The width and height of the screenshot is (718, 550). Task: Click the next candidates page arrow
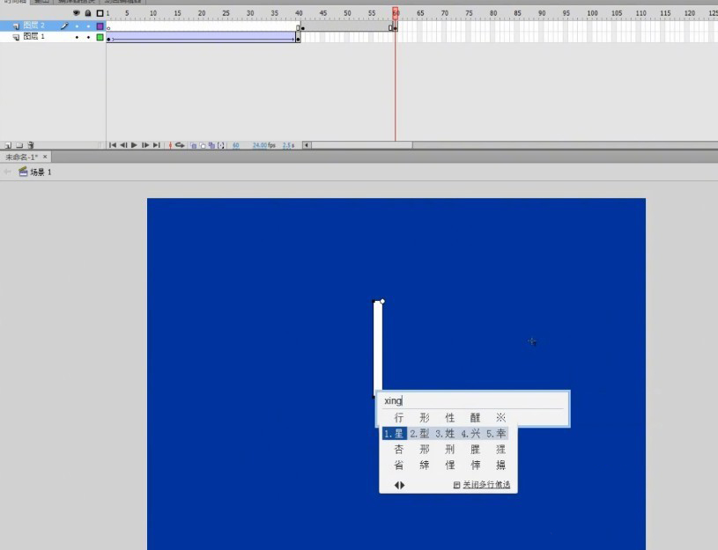pos(403,485)
